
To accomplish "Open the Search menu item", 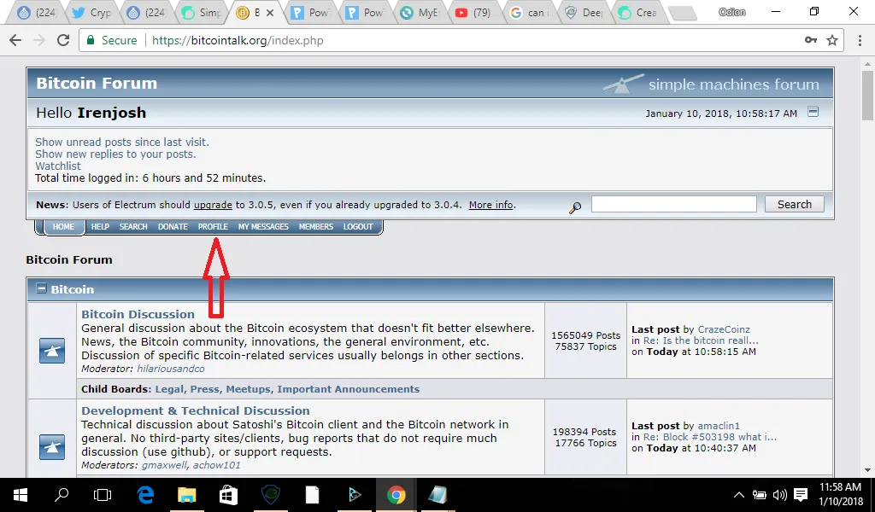I will point(133,227).
